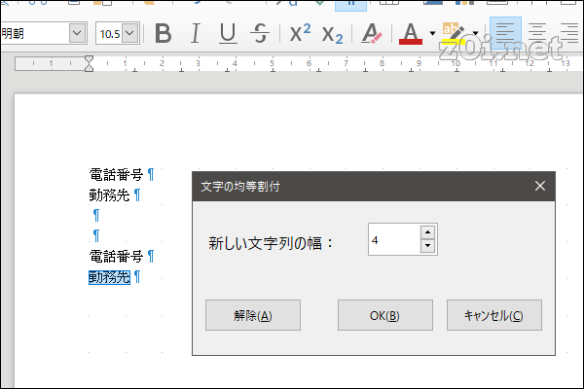Viewport: 584px width, 389px height.
Task: Click the font name field 明朝
Action: pyautogui.click(x=35, y=33)
